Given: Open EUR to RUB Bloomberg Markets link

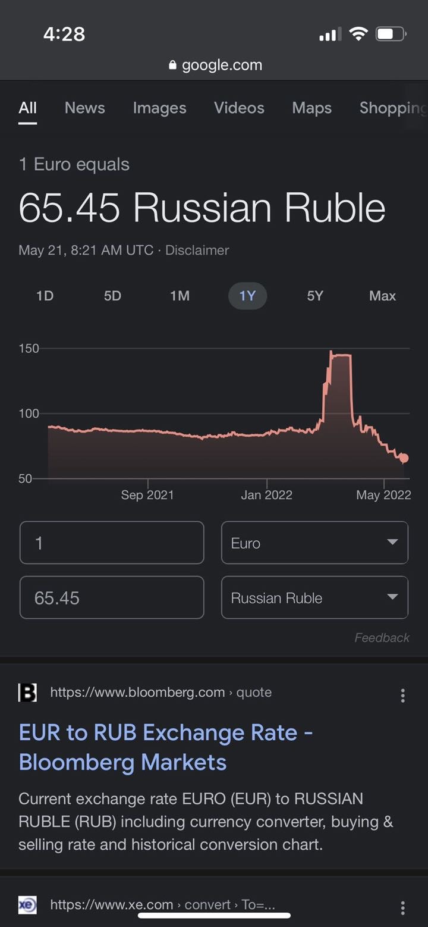Looking at the screenshot, I should (x=166, y=747).
